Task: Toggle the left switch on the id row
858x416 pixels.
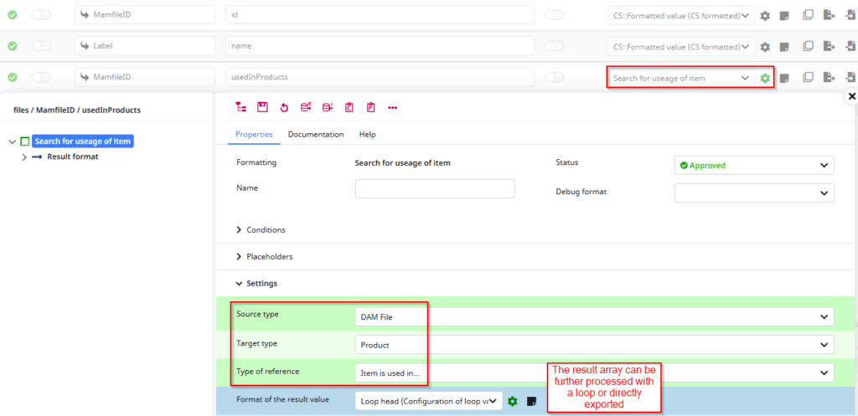Action: coord(41,15)
